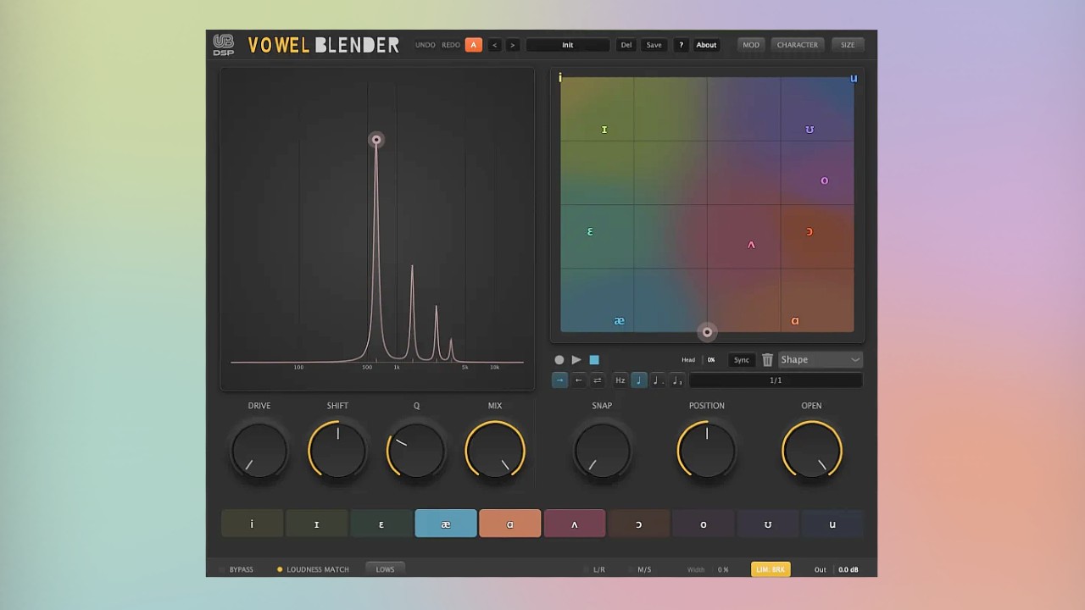Click the Del preset button
Image resolution: width=1085 pixels, height=610 pixels.
click(626, 45)
